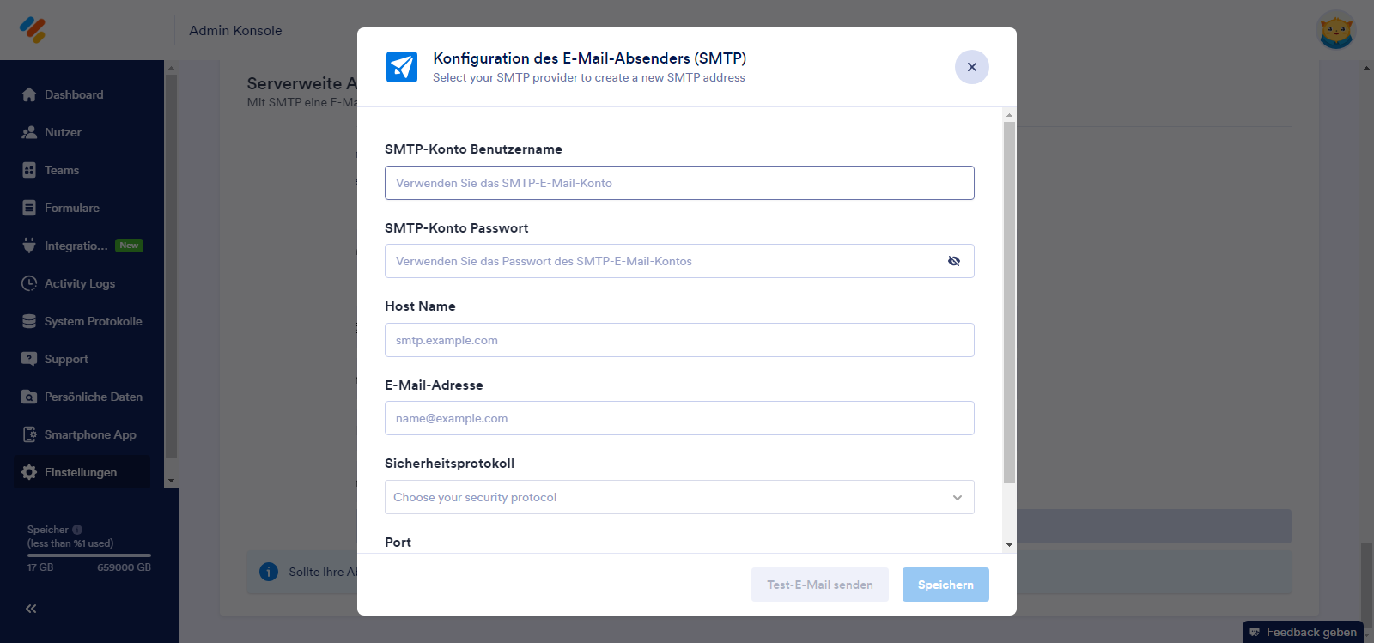Click Test-E-Mail senden button
This screenshot has width=1374, height=643.
(819, 585)
